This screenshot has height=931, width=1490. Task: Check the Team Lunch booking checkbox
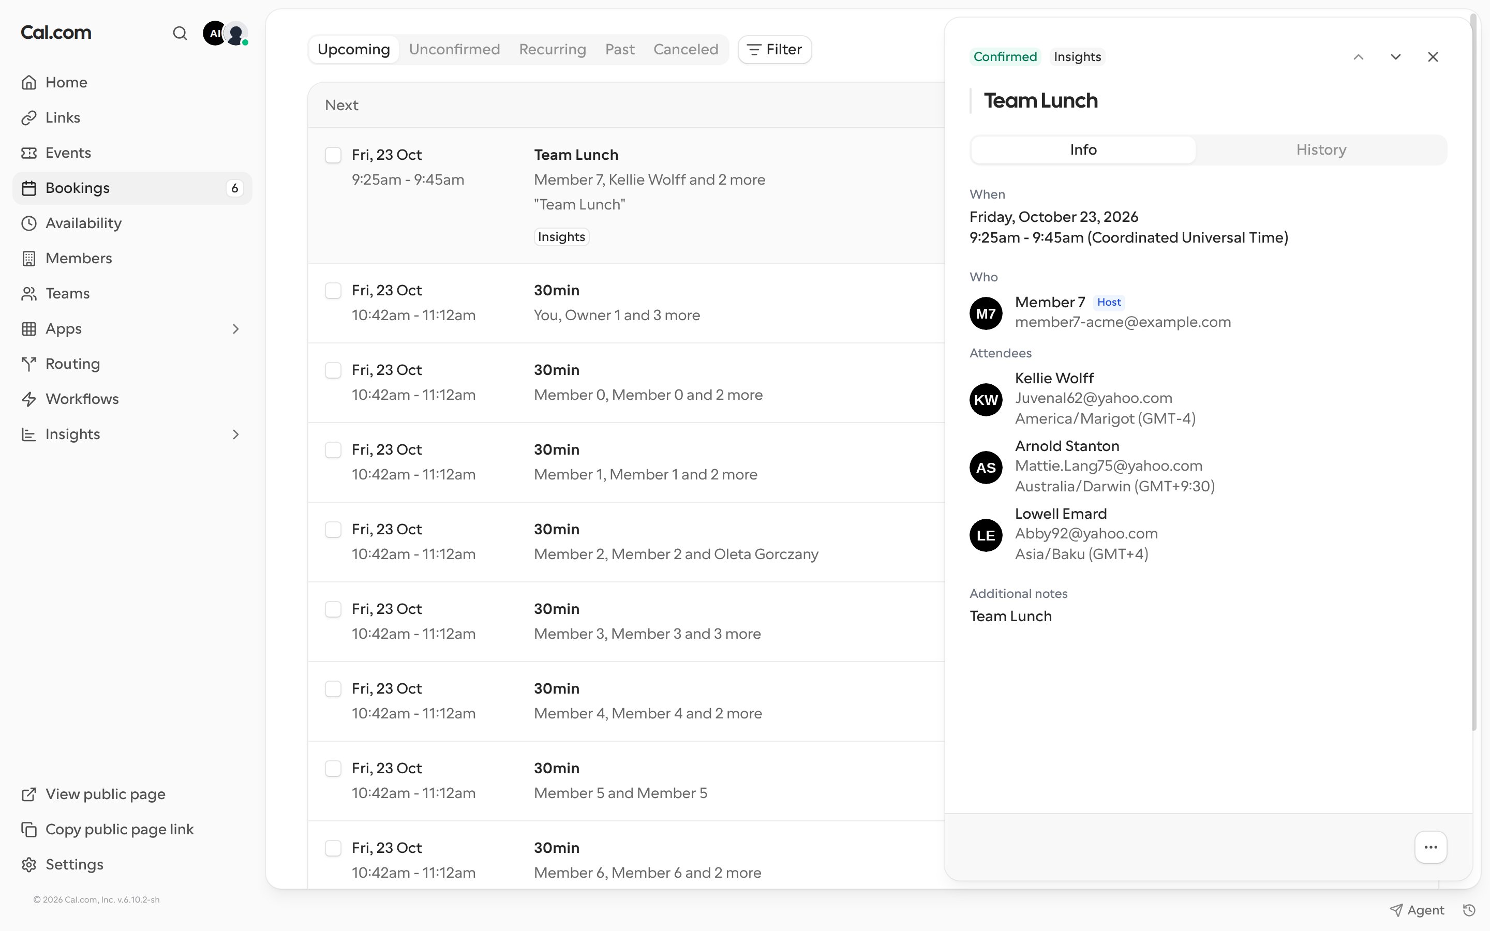pyautogui.click(x=333, y=155)
